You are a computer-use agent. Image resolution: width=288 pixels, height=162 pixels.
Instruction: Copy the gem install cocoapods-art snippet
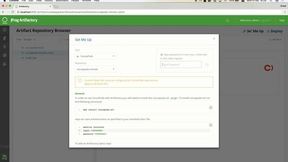click(211, 108)
